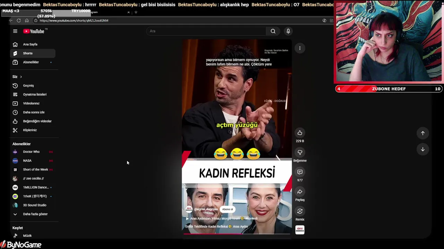Expand the Siz section chevron
Image resolution: width=444 pixels, height=249 pixels.
[21, 77]
